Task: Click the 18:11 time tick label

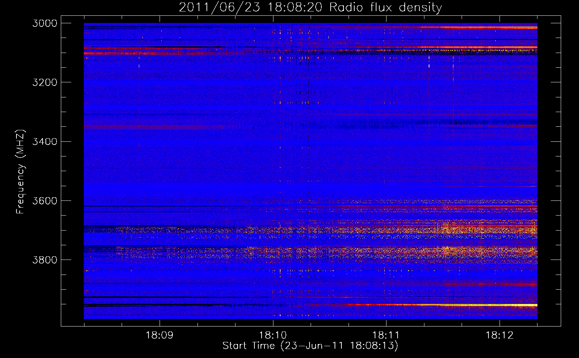Action: coord(386,335)
